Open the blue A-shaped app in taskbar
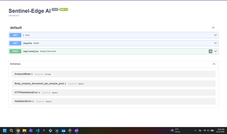Screen dimensions: 227x134 pyautogui.click(x=44, y=131)
